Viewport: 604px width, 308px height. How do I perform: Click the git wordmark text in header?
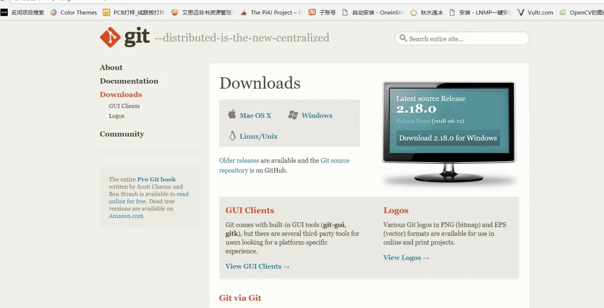[x=137, y=37]
